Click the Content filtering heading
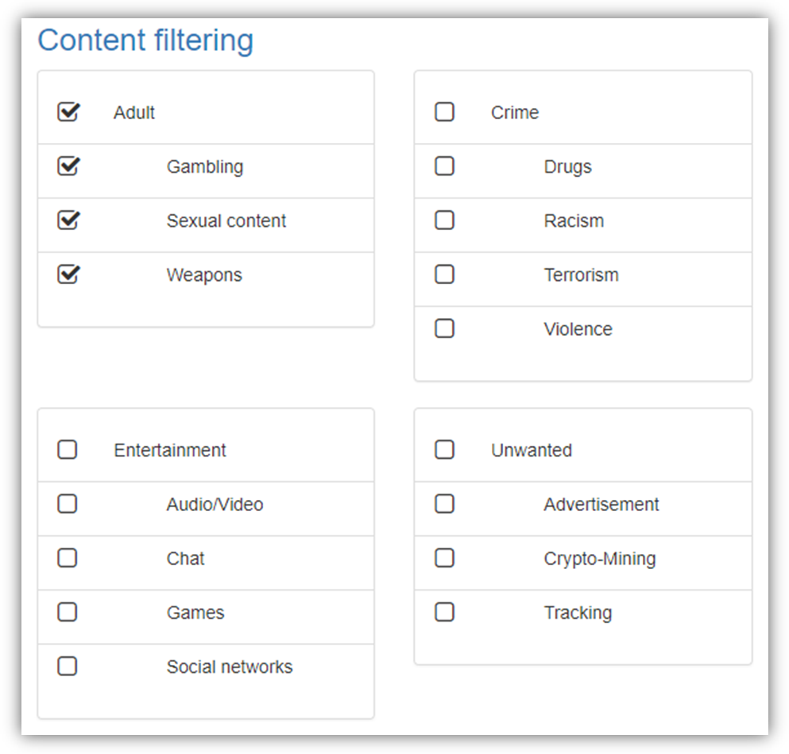 coord(145,40)
